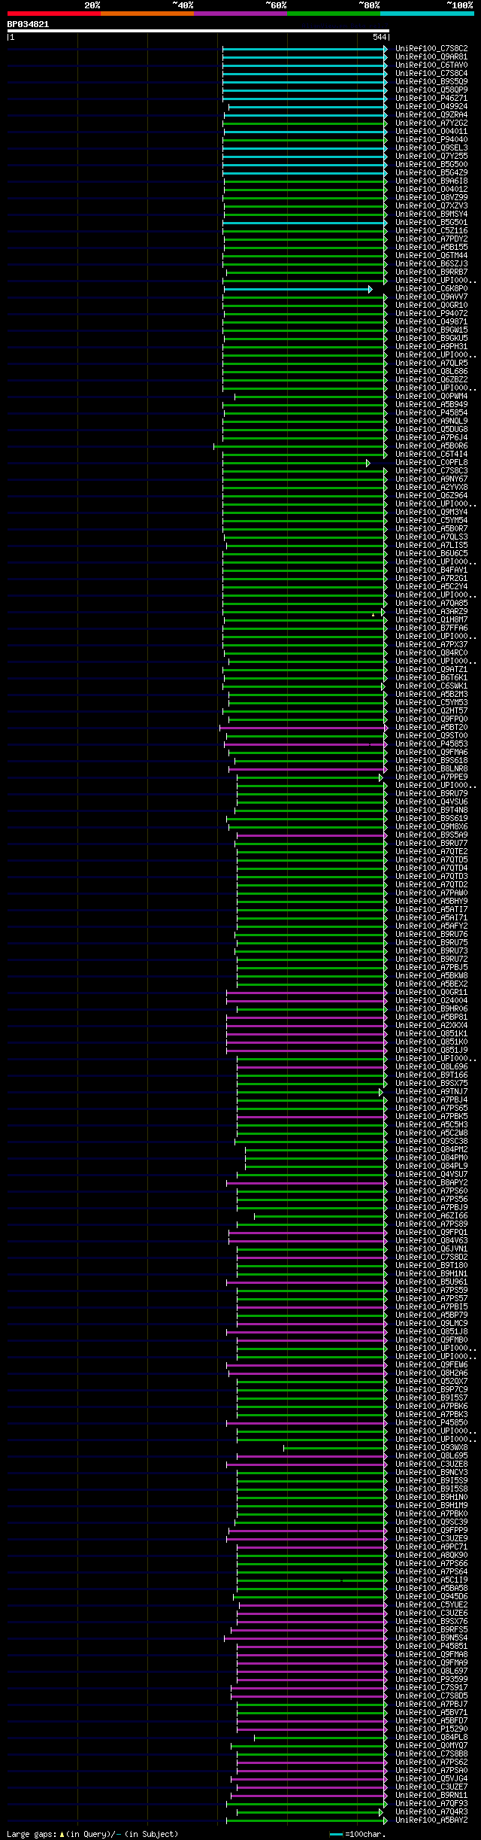The height and width of the screenshot is (1840, 481).
Task: Click the query name BP034821
Action: (29, 24)
